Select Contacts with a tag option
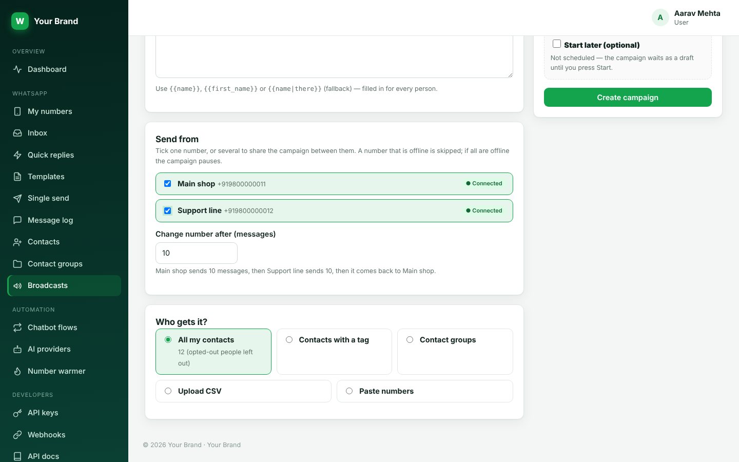Screen dimensions: 739x462 (x=334, y=352)
